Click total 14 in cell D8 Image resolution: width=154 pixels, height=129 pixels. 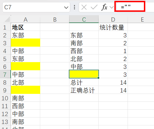click(113, 82)
